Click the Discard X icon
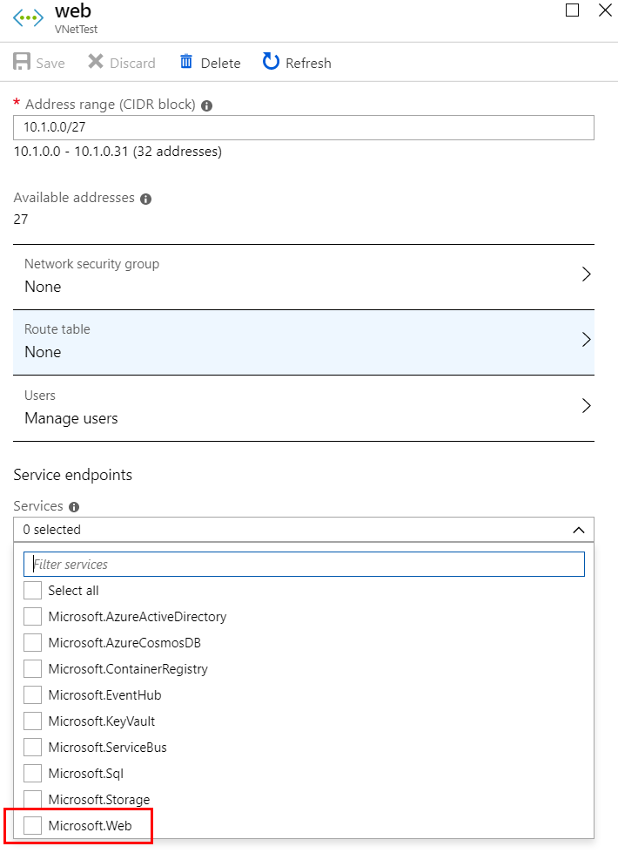618x853 pixels. (x=95, y=63)
